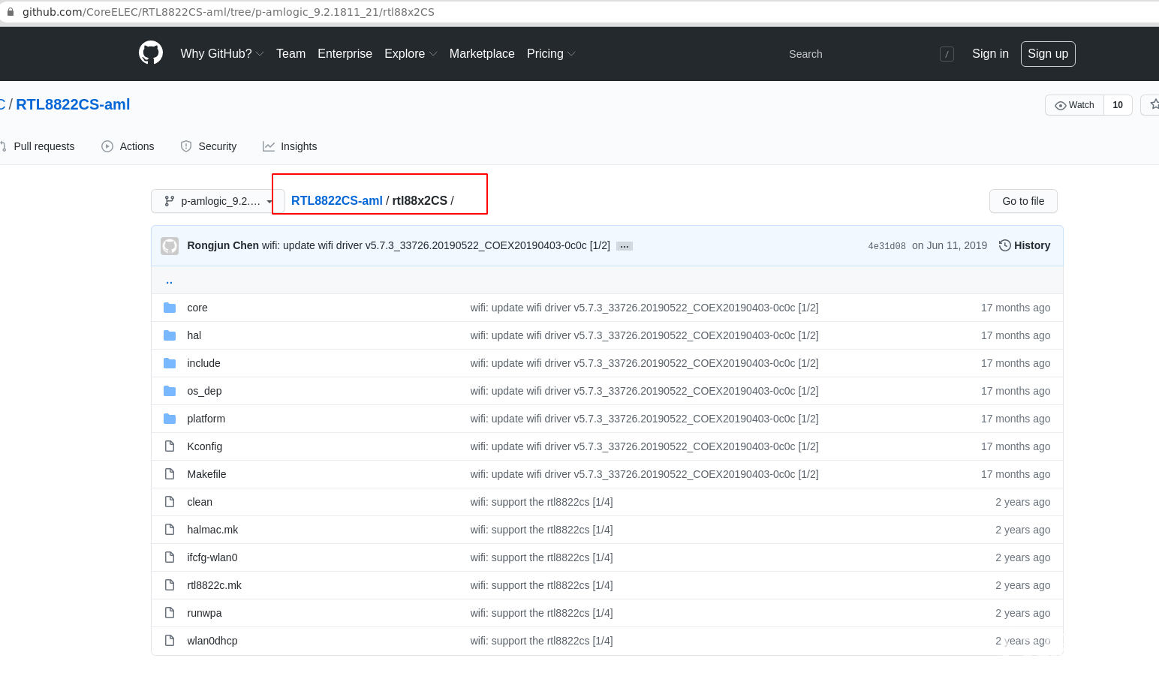Open the core directory name

(x=197, y=308)
